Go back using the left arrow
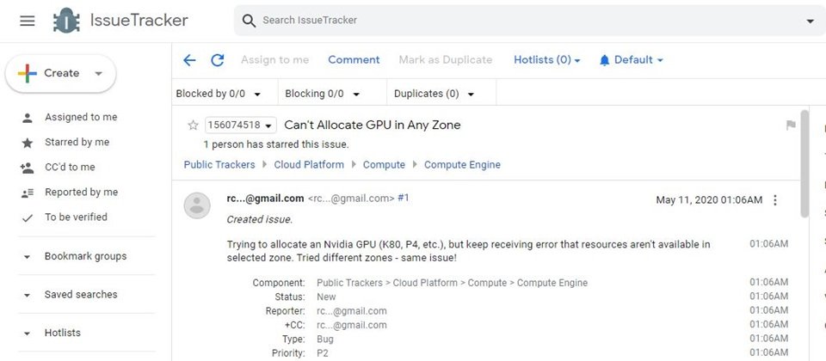826x361 pixels. pos(189,60)
